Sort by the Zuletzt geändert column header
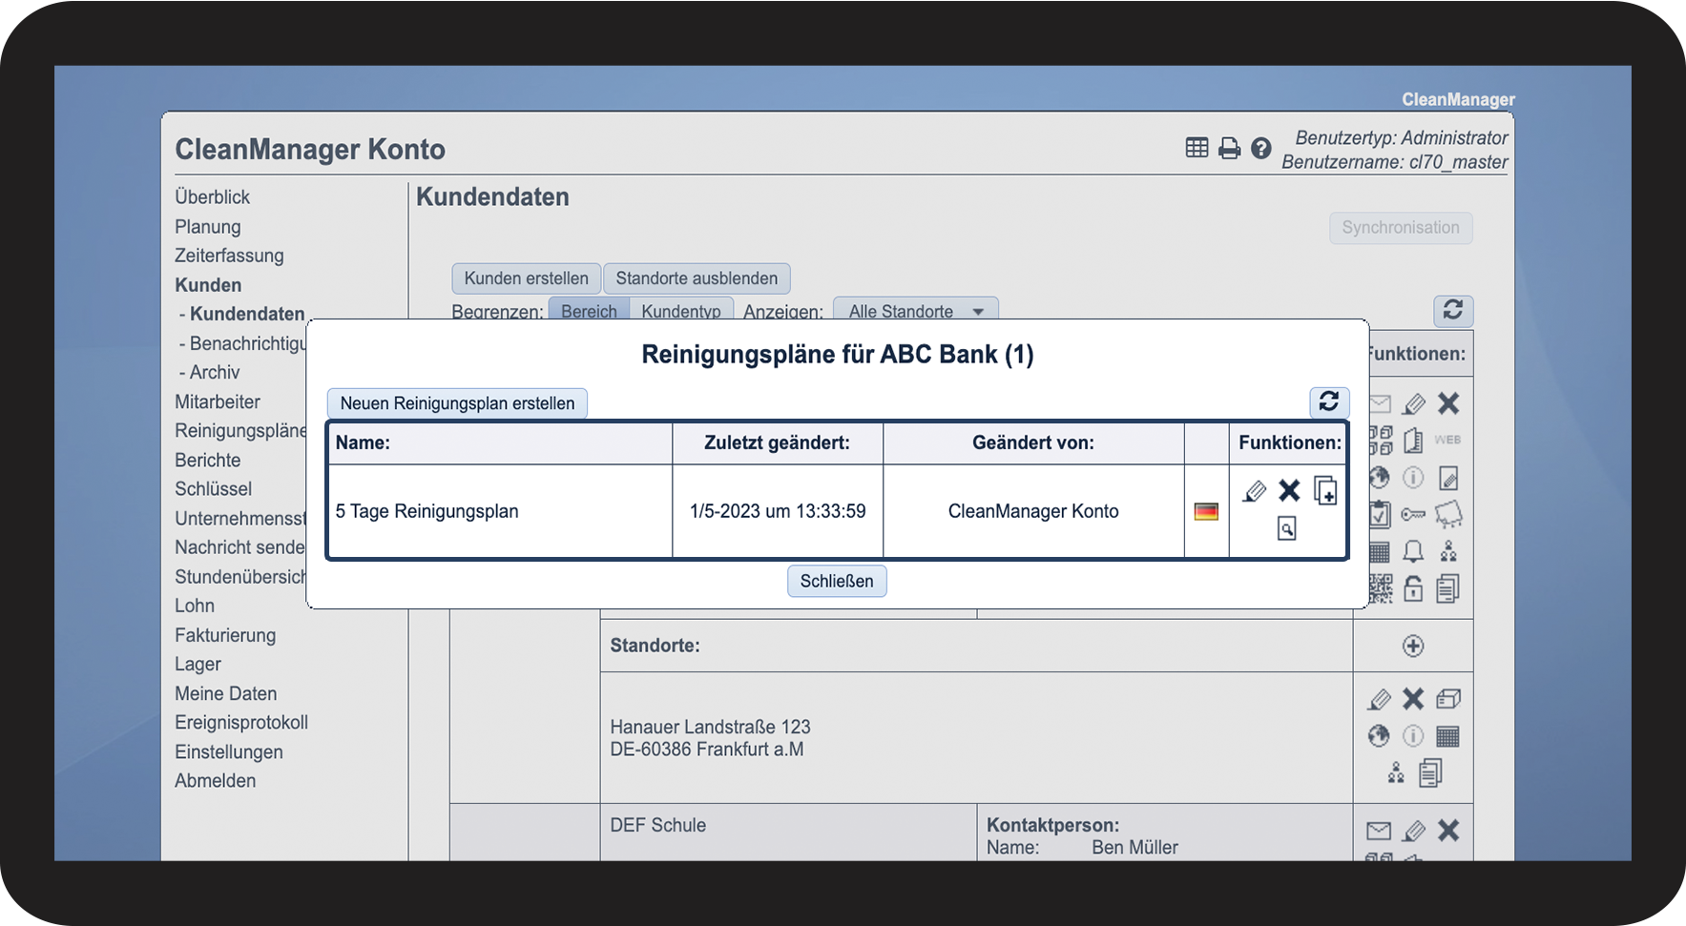The image size is (1686, 926). pos(777,442)
